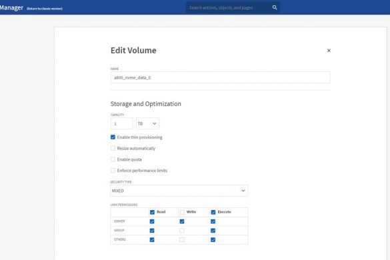Image resolution: width=390 pixels, height=260 pixels.
Task: Expand the MIXED security type dropdown
Action: [x=179, y=191]
